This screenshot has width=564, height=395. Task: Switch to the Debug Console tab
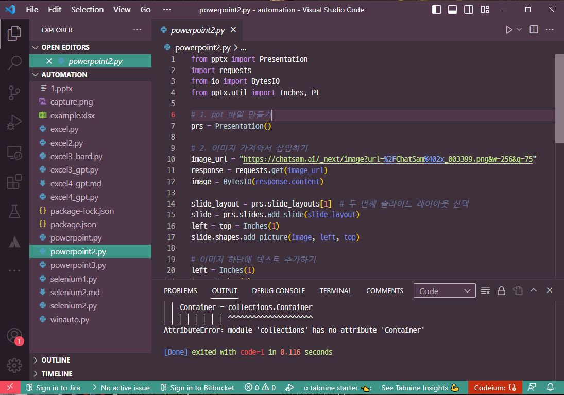(x=279, y=290)
